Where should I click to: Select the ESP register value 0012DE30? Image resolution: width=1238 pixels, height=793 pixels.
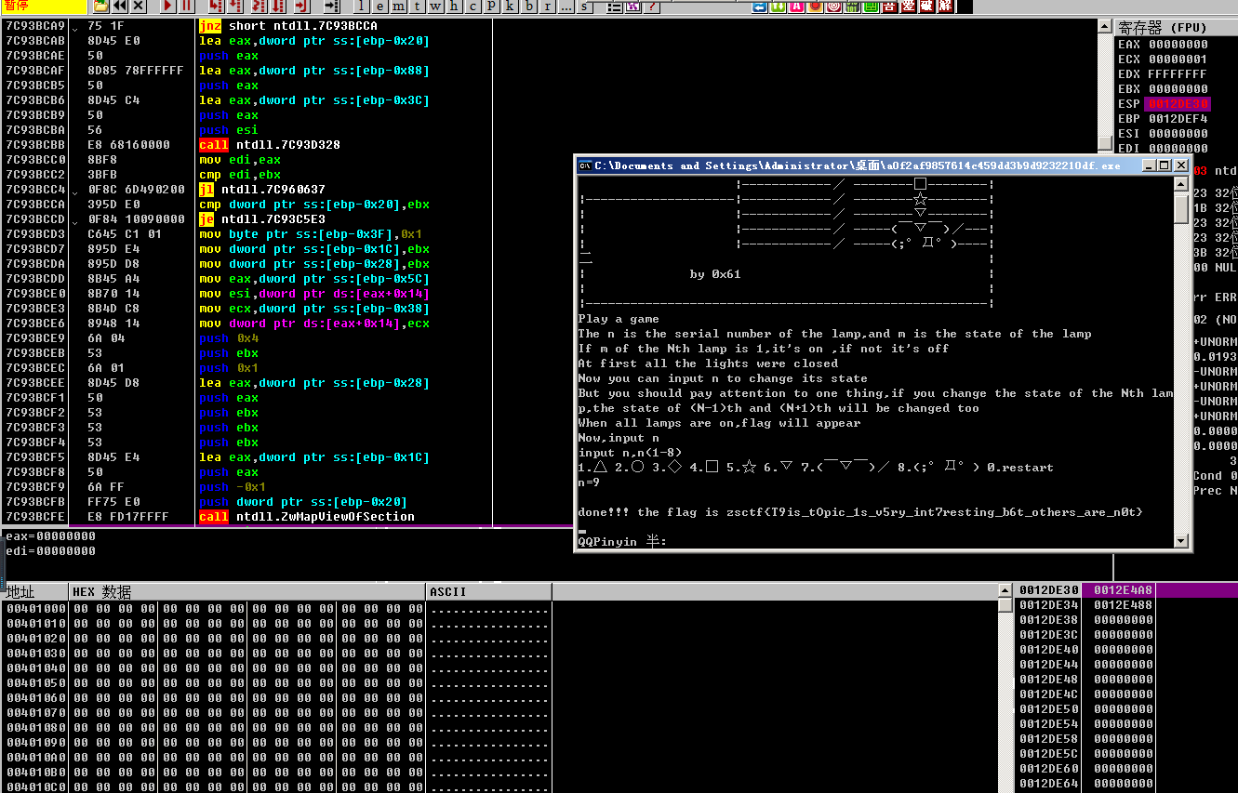click(x=1178, y=104)
